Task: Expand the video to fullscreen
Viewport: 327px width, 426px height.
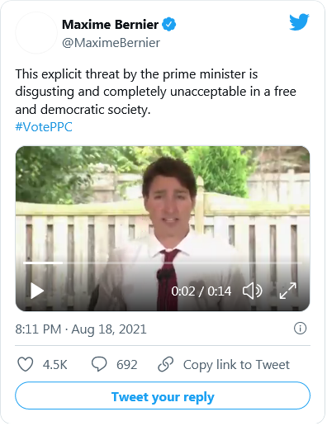Action: click(x=287, y=291)
